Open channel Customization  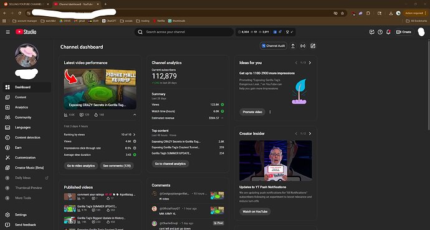[27, 158]
